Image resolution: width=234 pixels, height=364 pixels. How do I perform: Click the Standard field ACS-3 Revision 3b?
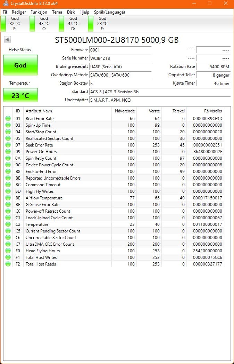(x=160, y=92)
